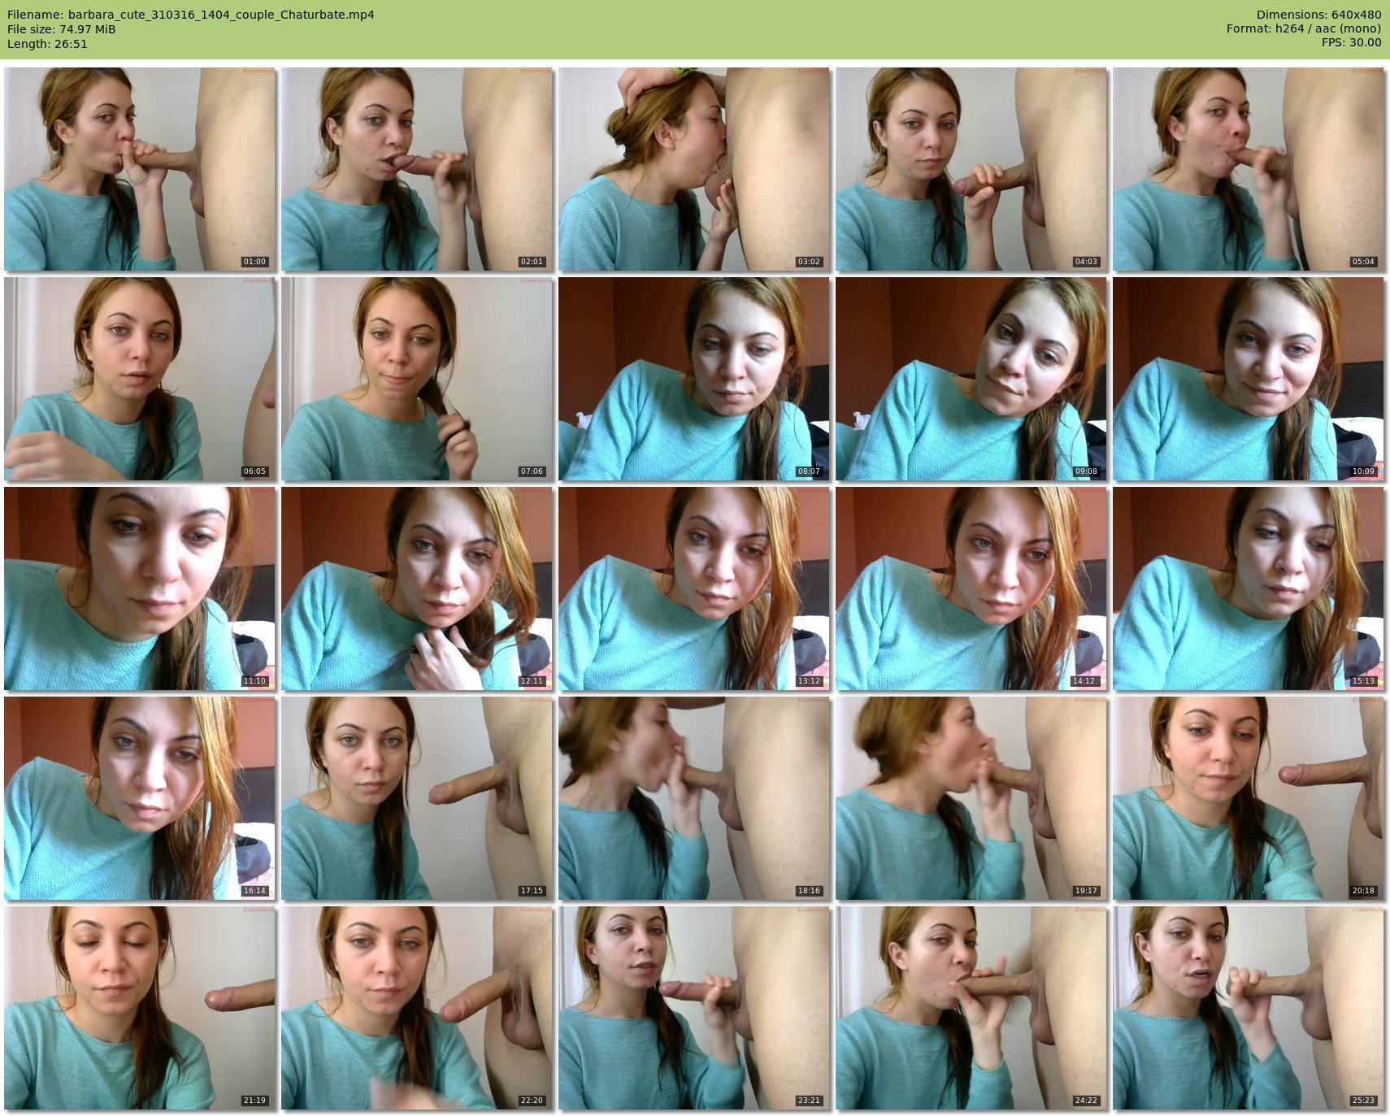1390x1116 pixels.
Task: Open the frame at 04:03
Action: tap(971, 169)
